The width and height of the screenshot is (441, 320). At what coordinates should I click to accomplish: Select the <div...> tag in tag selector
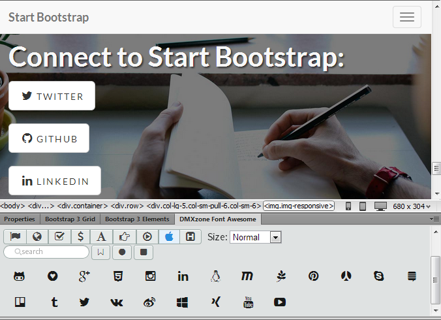[x=41, y=206]
